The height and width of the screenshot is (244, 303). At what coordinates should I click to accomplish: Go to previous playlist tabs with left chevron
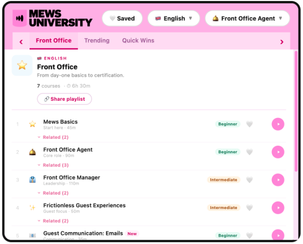pos(21,41)
